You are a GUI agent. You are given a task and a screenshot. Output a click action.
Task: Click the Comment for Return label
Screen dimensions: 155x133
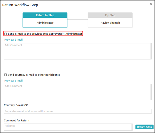17,121
